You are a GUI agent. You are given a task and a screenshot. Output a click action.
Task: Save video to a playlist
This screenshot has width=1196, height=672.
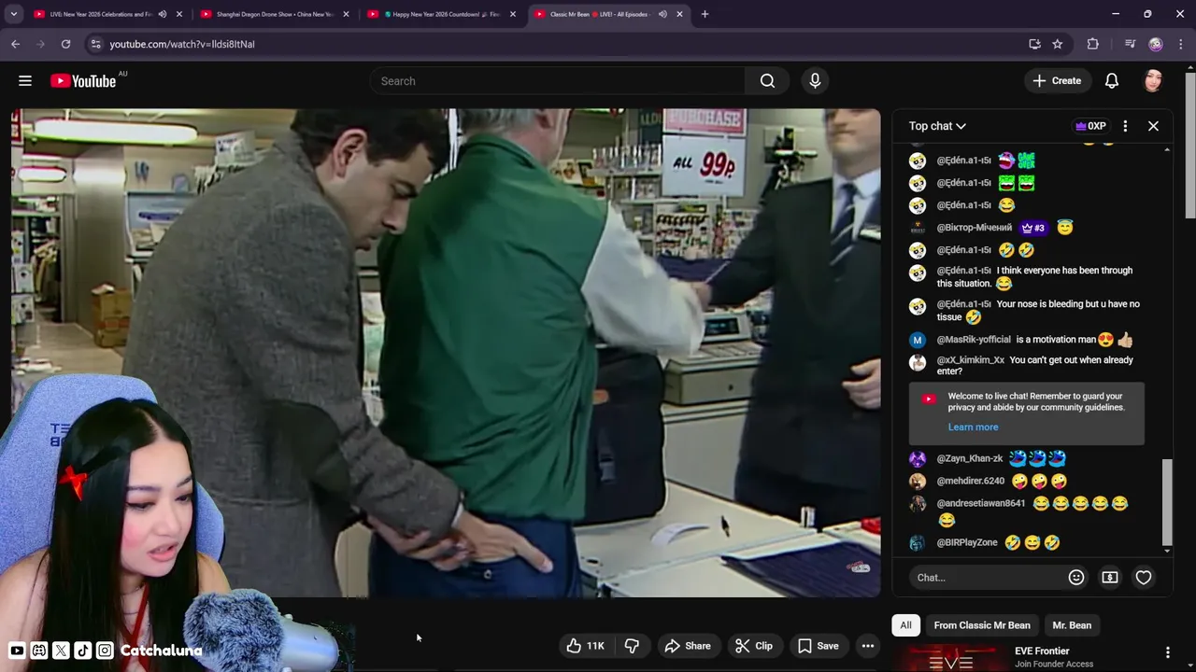(818, 646)
